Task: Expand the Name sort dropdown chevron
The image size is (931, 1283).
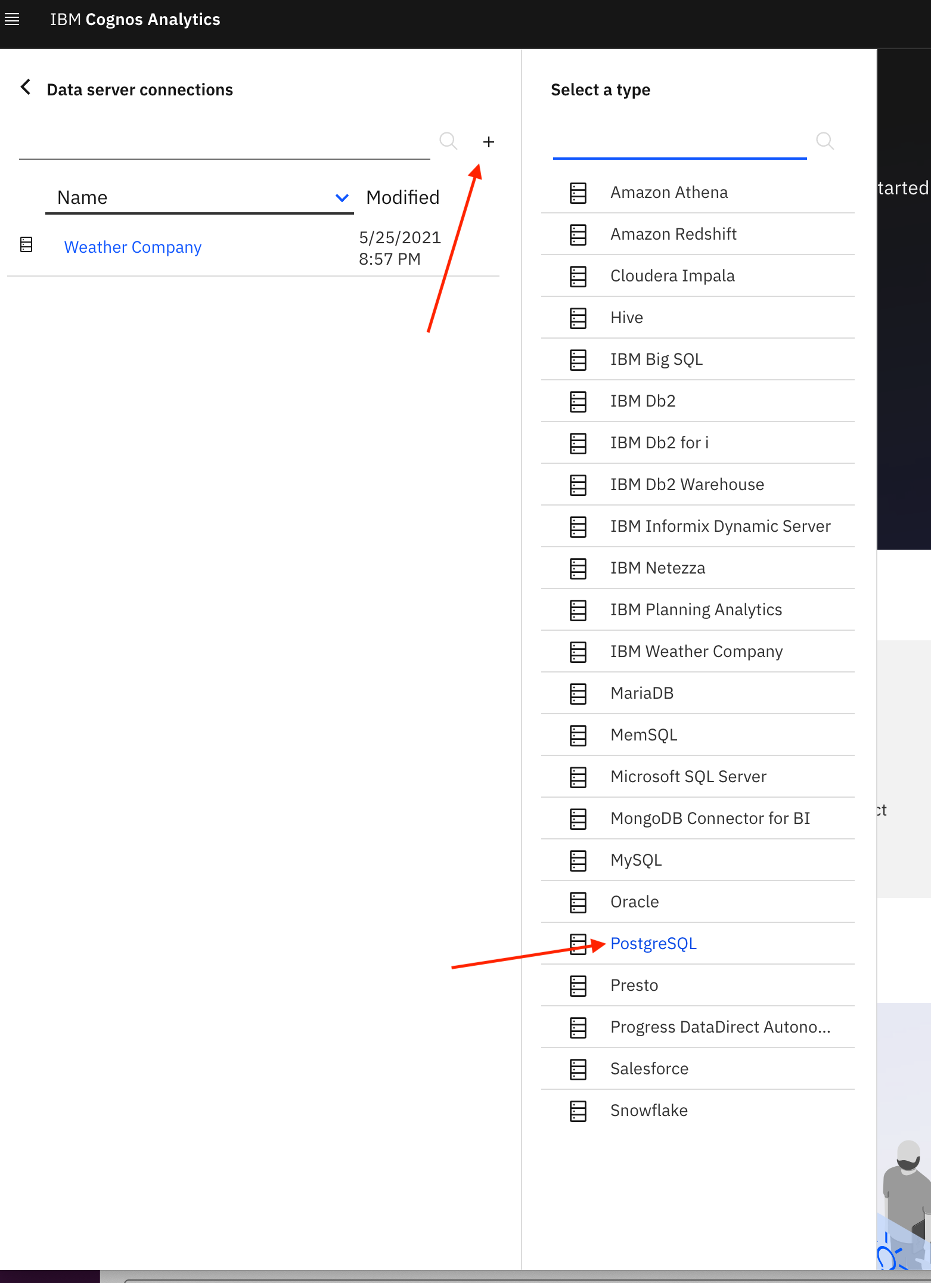Action: pyautogui.click(x=342, y=197)
